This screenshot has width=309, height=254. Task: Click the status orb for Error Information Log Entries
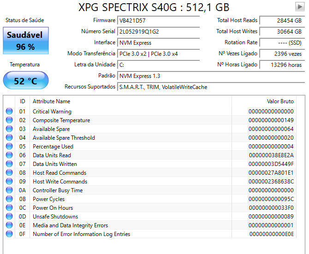pyautogui.click(x=9, y=234)
